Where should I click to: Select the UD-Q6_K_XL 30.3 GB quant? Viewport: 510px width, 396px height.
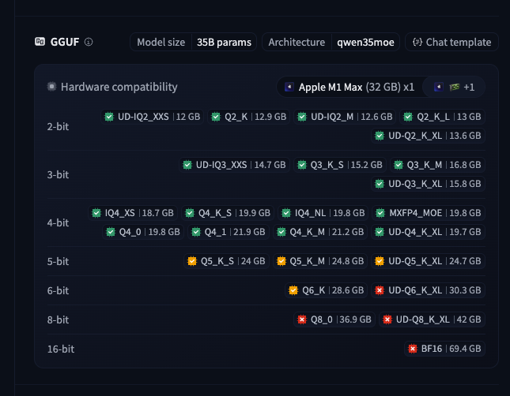[428, 290]
